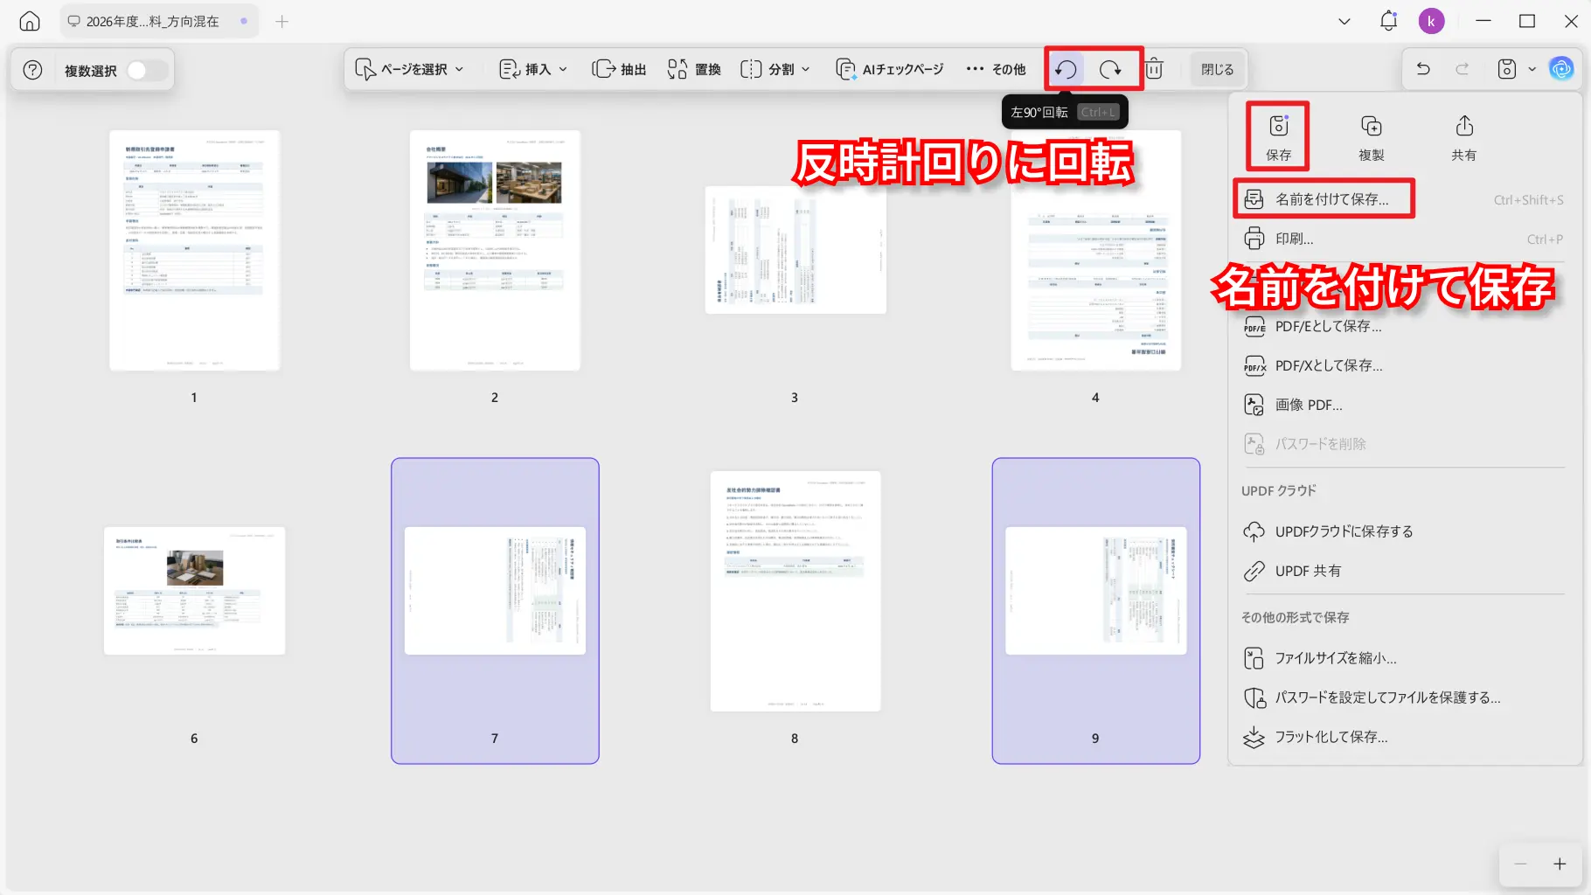This screenshot has width=1591, height=895.
Task: Select rotated page 3 thumbnail
Action: click(x=795, y=250)
